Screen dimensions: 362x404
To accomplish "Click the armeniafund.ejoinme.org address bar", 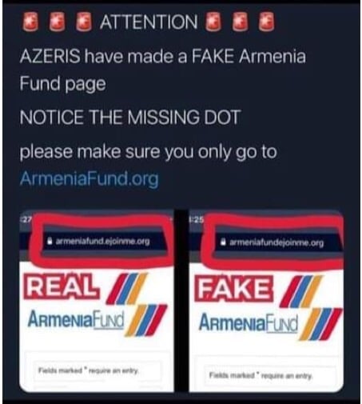I will point(102,242).
